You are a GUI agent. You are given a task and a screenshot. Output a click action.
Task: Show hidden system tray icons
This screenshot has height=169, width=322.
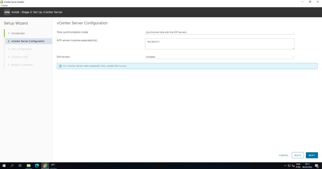[x=285, y=166]
